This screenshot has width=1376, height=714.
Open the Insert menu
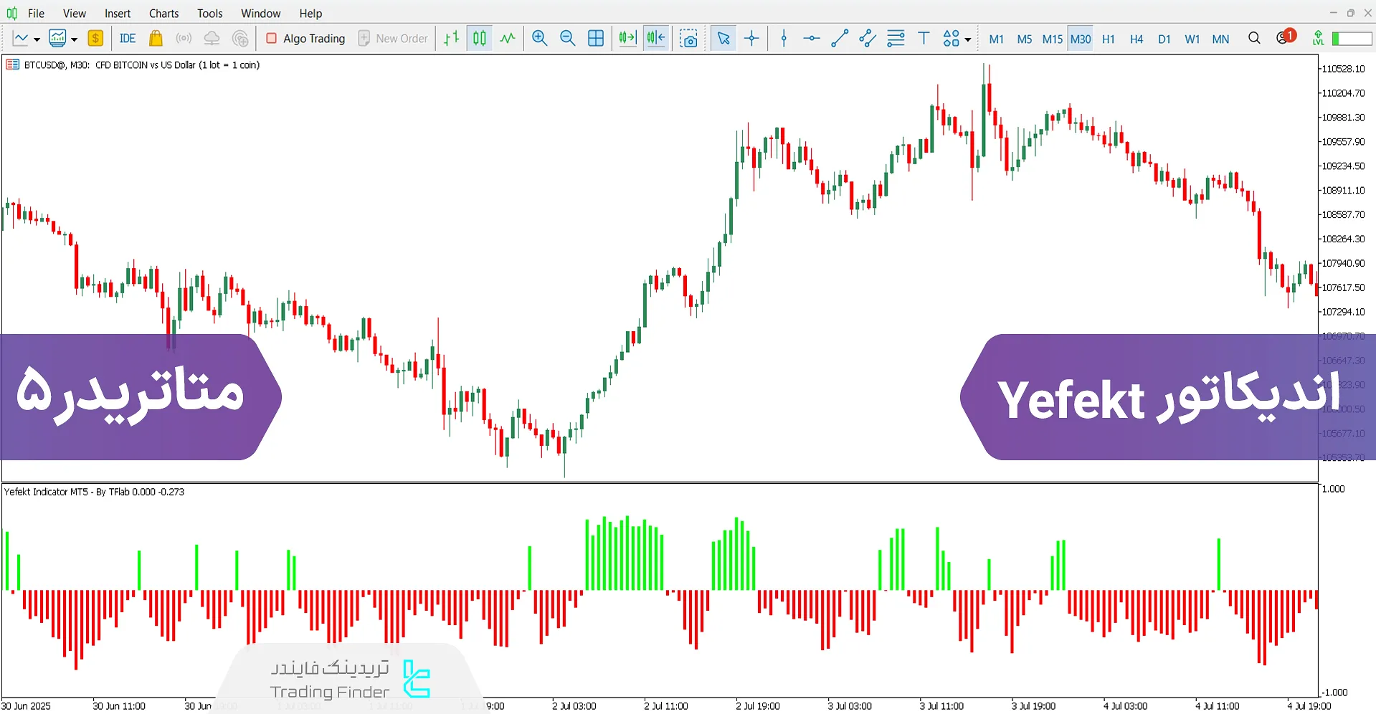118,13
